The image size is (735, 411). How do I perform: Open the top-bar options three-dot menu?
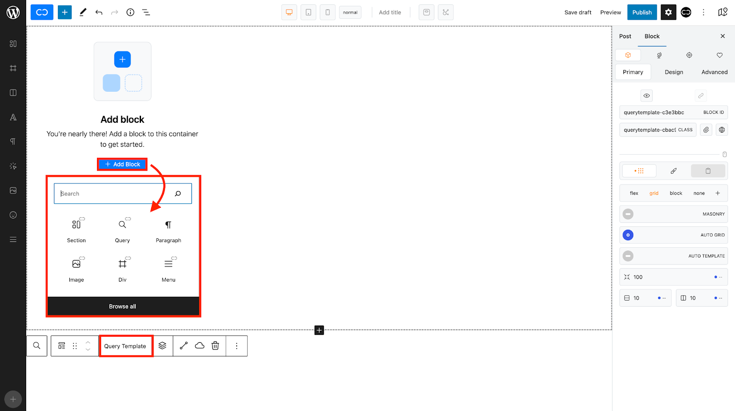click(703, 12)
